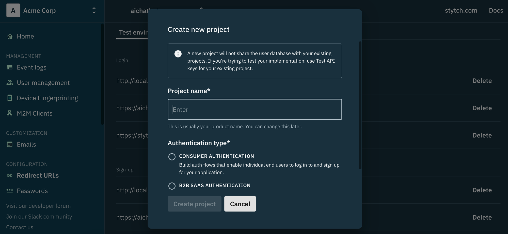Select the B2B SaaS Authentication radio button
The image size is (508, 234).
(x=172, y=186)
